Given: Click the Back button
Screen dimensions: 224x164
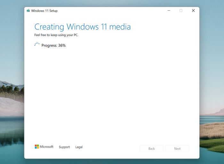Looking at the screenshot, I should (152, 148).
